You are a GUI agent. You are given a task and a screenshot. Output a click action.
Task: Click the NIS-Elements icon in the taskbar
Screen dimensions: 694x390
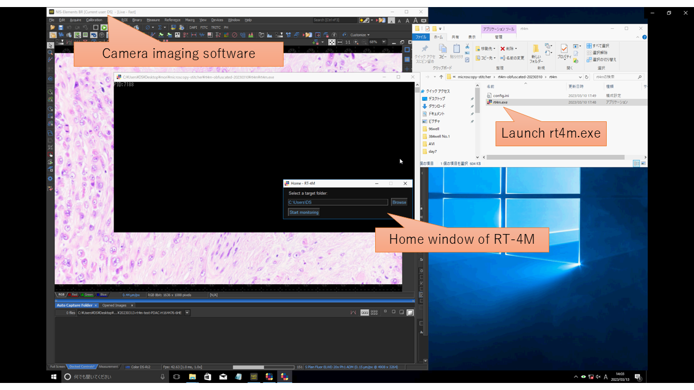[254, 376]
